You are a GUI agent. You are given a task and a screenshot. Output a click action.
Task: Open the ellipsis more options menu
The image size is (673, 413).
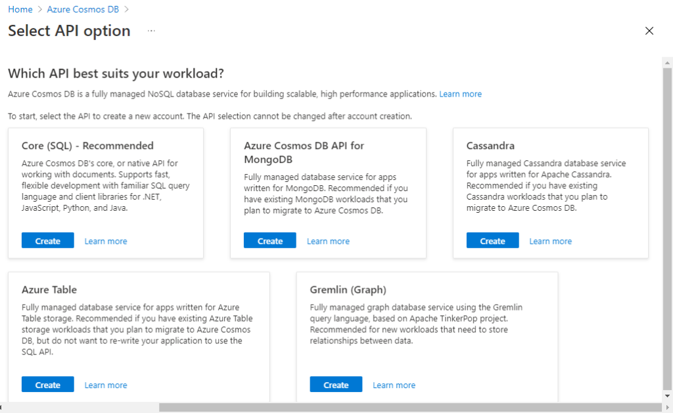pos(151,31)
